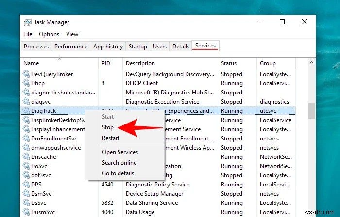Click the gear icon beside DiagTrack
Image resolution: width=340 pixels, height=217 pixels.
click(26, 110)
